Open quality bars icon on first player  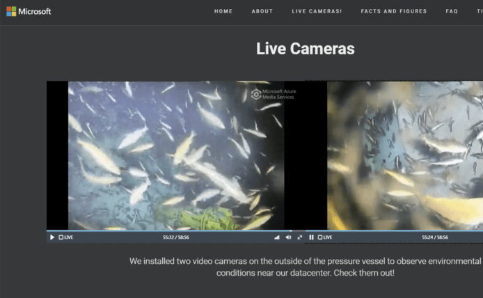276,237
